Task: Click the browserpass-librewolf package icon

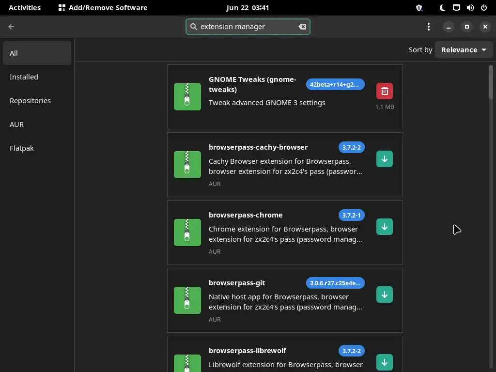Action: [187, 363]
